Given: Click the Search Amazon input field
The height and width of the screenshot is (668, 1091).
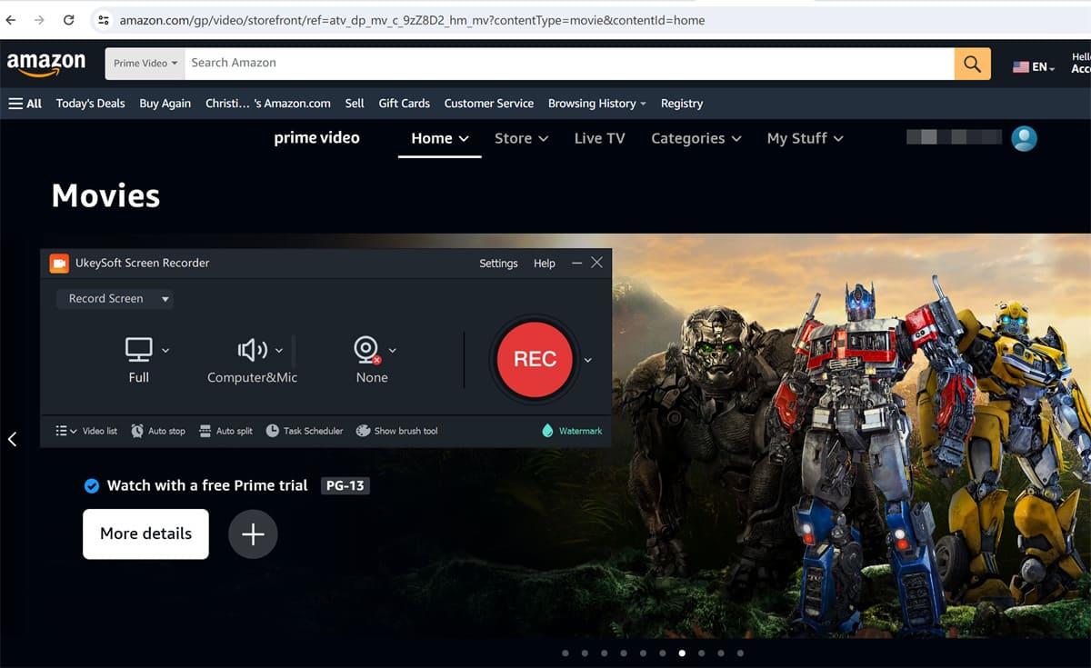Looking at the screenshot, I should pyautogui.click(x=569, y=64).
